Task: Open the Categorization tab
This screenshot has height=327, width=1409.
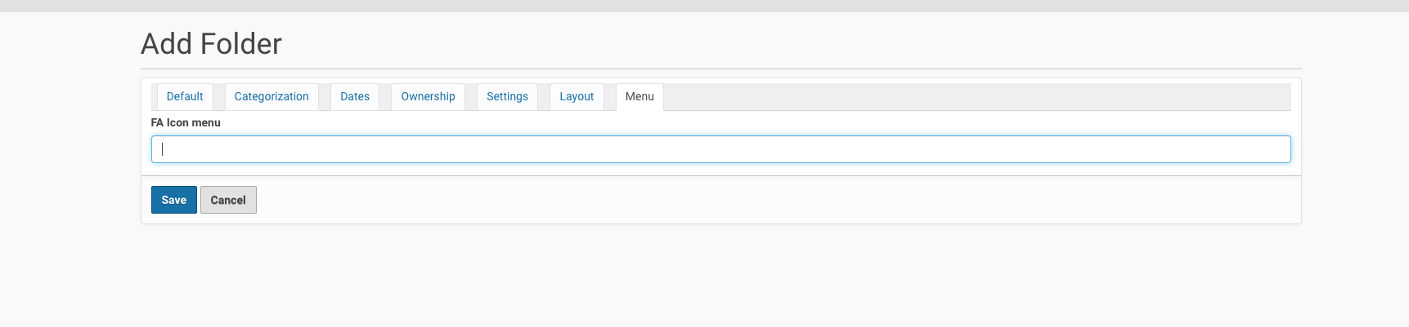Action: click(271, 96)
